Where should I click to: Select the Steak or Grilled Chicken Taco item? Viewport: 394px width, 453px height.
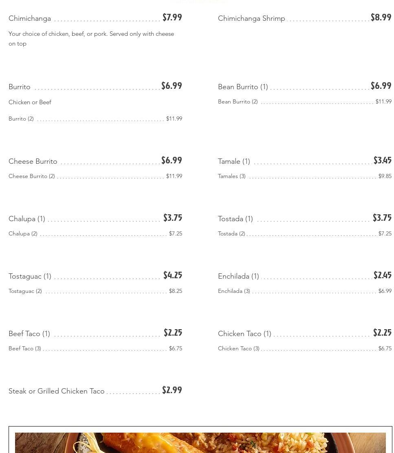coord(57,391)
